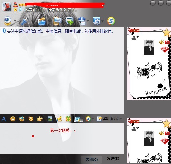This screenshot has width=171, height=164.
Task: Start a video call with webcam icon
Action: pos(7,21)
